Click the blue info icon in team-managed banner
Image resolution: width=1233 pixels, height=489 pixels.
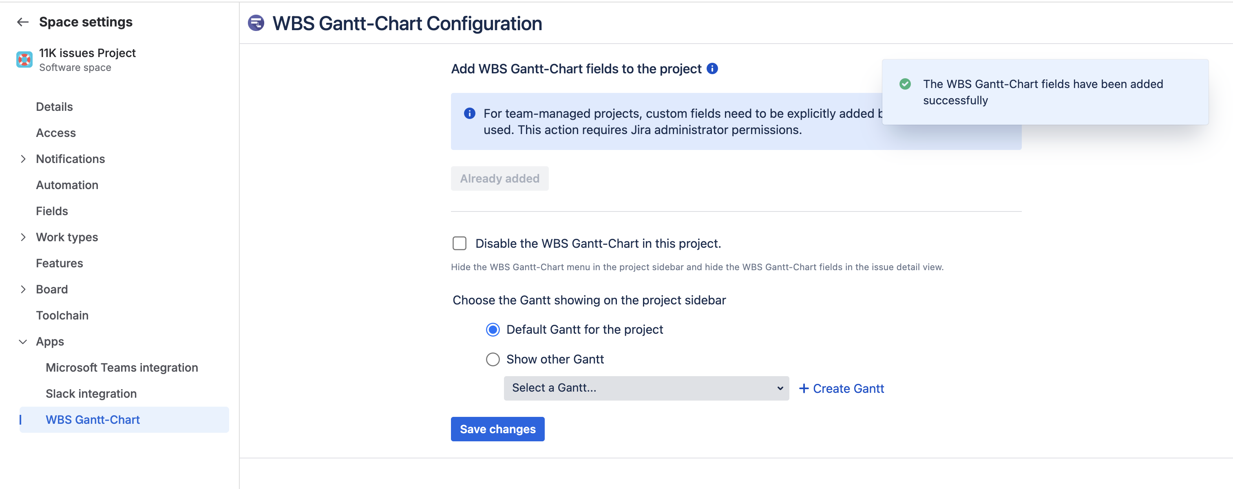click(470, 113)
